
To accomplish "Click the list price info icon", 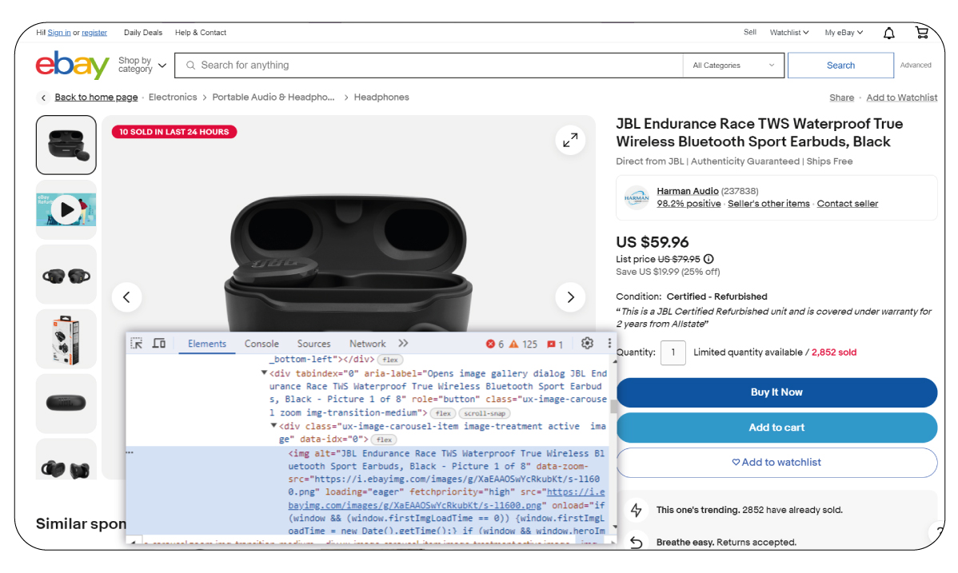I will tap(709, 259).
